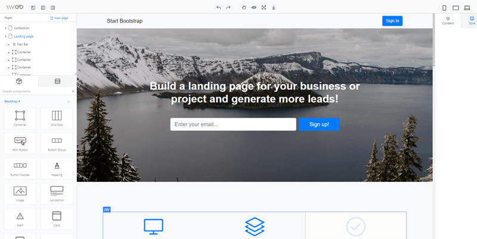Select the Jumbotron page

(21, 28)
